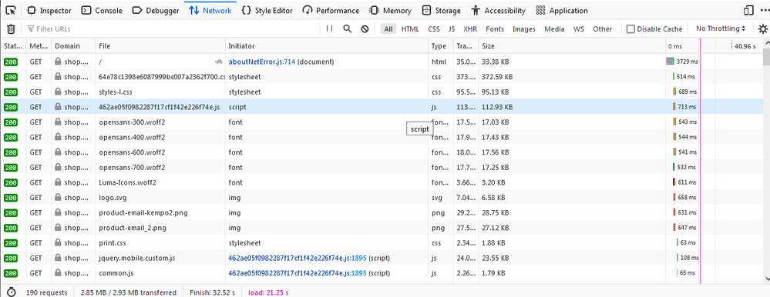Viewport: 770px width, 297px height.
Task: Open the network search magnifier
Action: 347,29
